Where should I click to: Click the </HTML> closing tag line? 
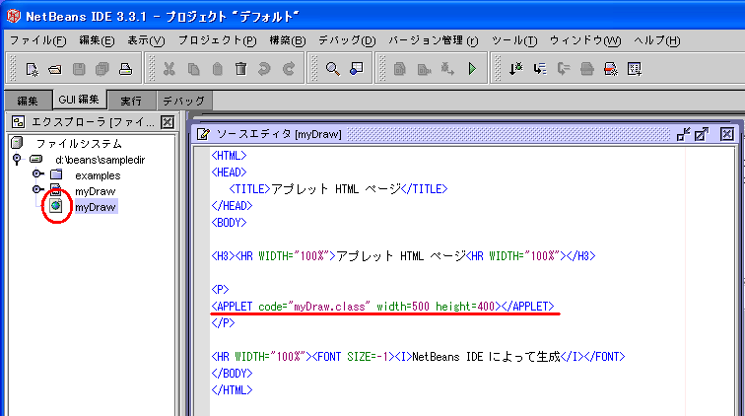tap(232, 389)
